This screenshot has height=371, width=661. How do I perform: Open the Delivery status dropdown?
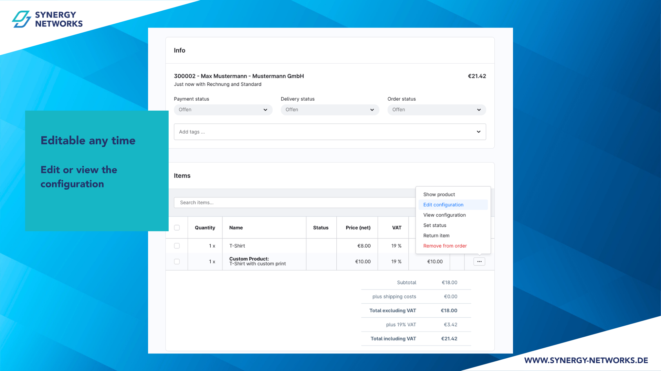[x=330, y=110]
